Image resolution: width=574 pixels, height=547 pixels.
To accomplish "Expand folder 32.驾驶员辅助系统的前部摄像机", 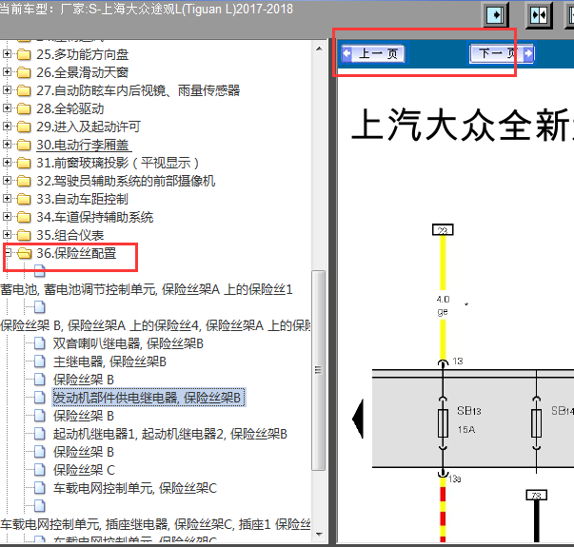I will (x=7, y=180).
